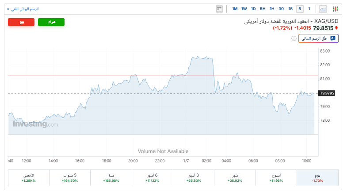Choose the 1M monthly interval

(235, 9)
